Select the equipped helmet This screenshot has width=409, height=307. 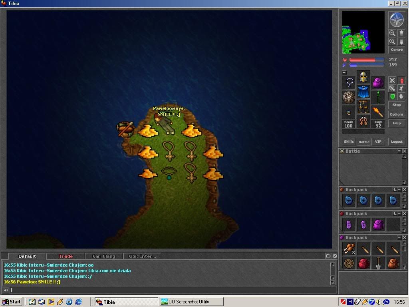pos(363,77)
